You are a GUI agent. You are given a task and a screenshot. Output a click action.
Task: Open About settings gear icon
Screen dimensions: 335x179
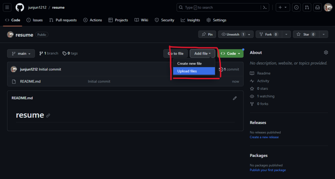[x=326, y=52]
